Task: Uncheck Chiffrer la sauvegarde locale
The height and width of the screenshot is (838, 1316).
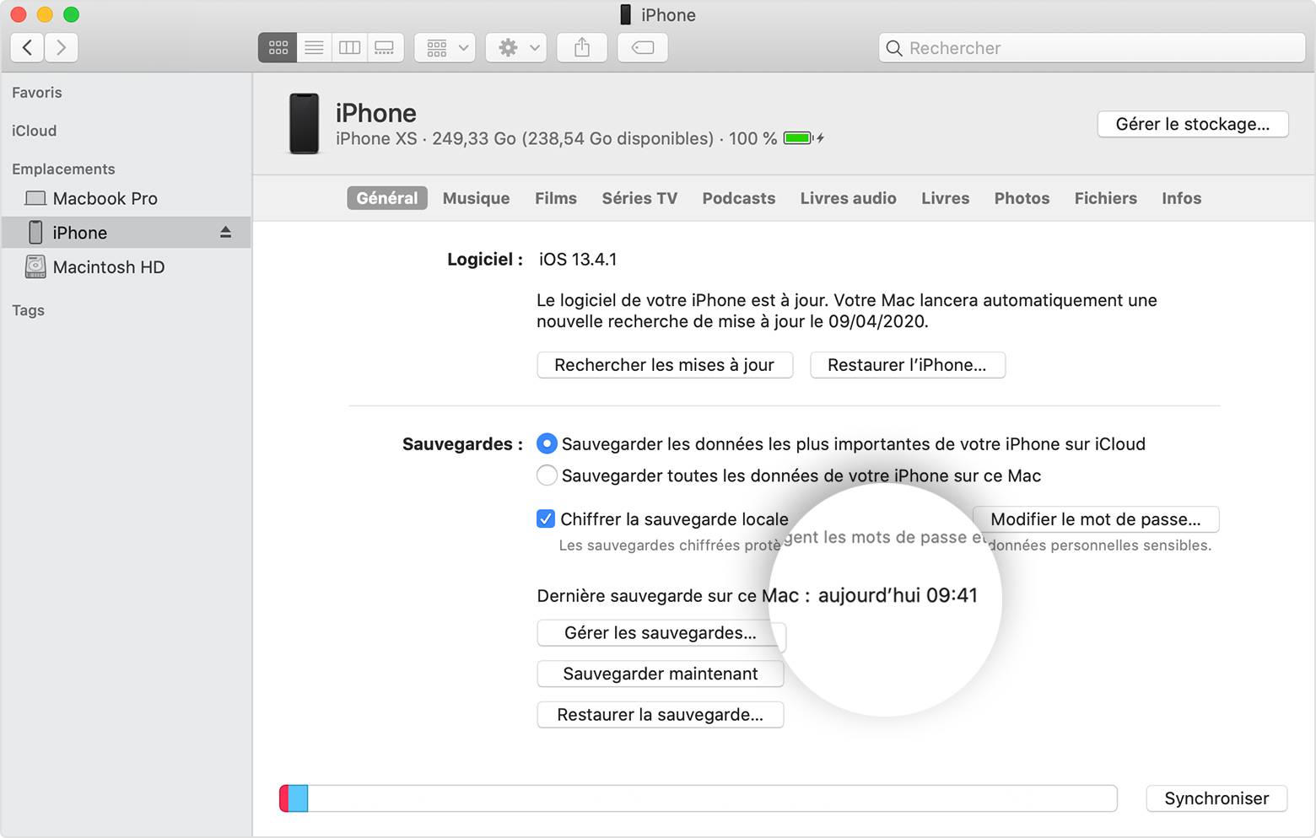Action: point(546,519)
